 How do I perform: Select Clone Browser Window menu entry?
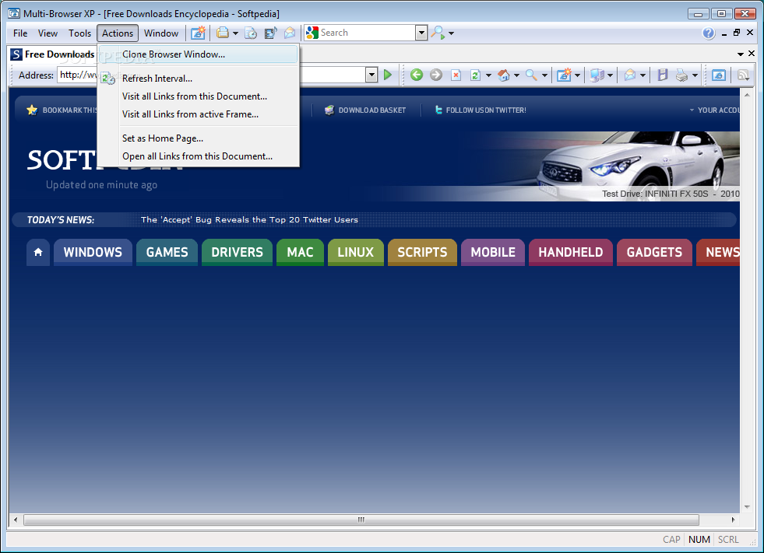pyautogui.click(x=199, y=54)
